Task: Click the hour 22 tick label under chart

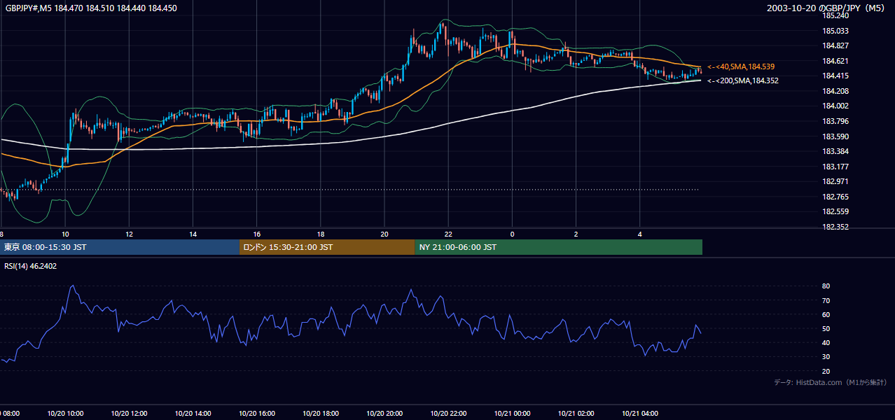Action: (448, 234)
